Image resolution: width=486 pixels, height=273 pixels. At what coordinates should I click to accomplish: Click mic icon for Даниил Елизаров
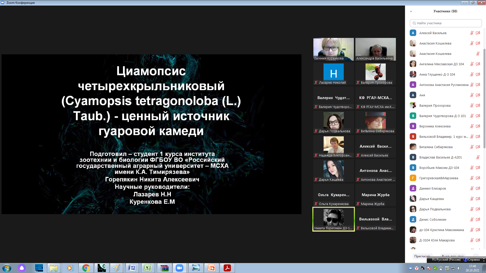pyautogui.click(x=472, y=189)
